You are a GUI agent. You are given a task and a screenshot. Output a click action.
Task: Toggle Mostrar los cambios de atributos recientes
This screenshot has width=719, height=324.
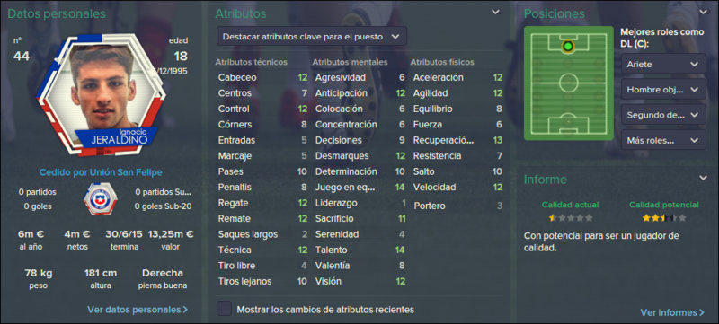pos(224,309)
